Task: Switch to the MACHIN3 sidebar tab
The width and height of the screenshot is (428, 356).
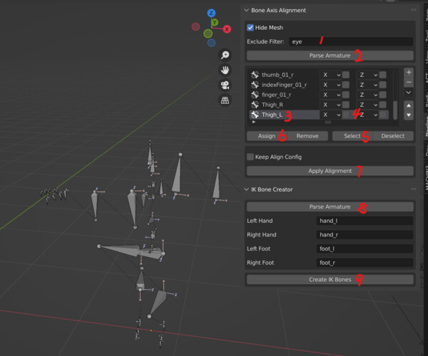Action: pyautogui.click(x=426, y=177)
